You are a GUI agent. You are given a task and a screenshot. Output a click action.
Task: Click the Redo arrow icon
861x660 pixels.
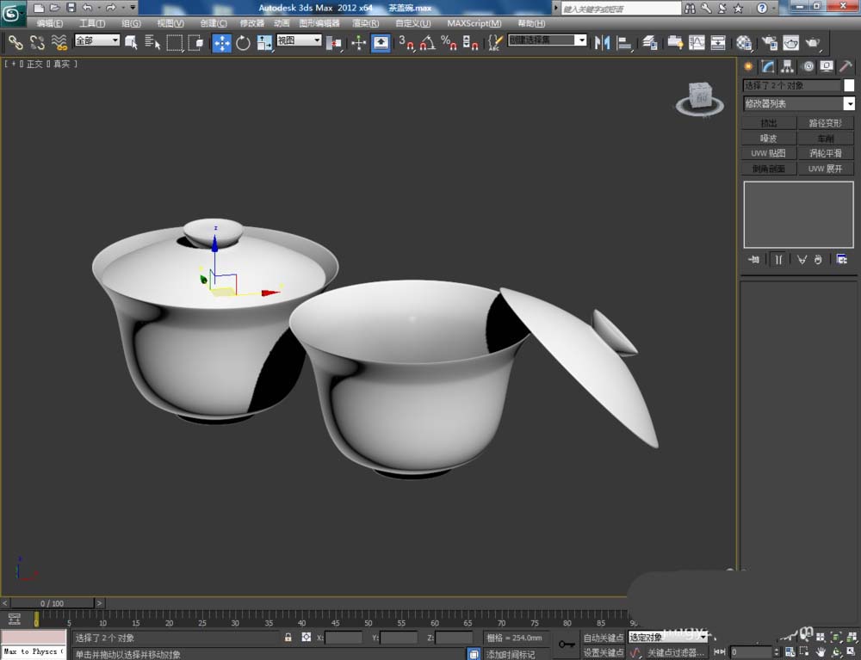coord(111,8)
